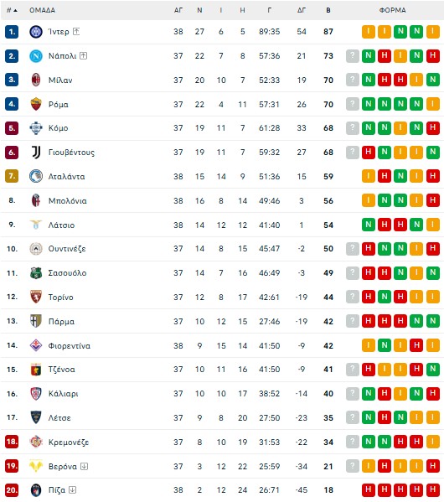Click the relegation arrow icon beside Πίζα
This screenshot has width=444, height=502.
[73, 489]
